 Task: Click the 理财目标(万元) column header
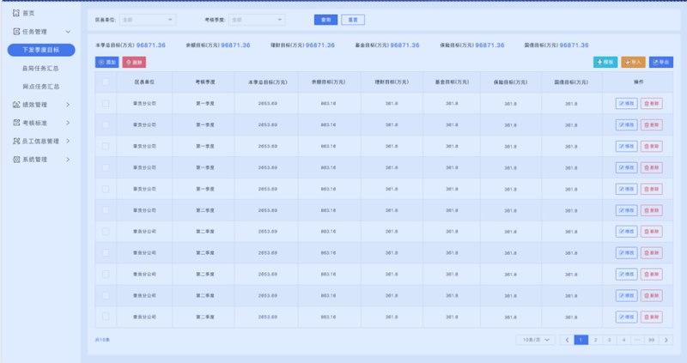(x=392, y=82)
